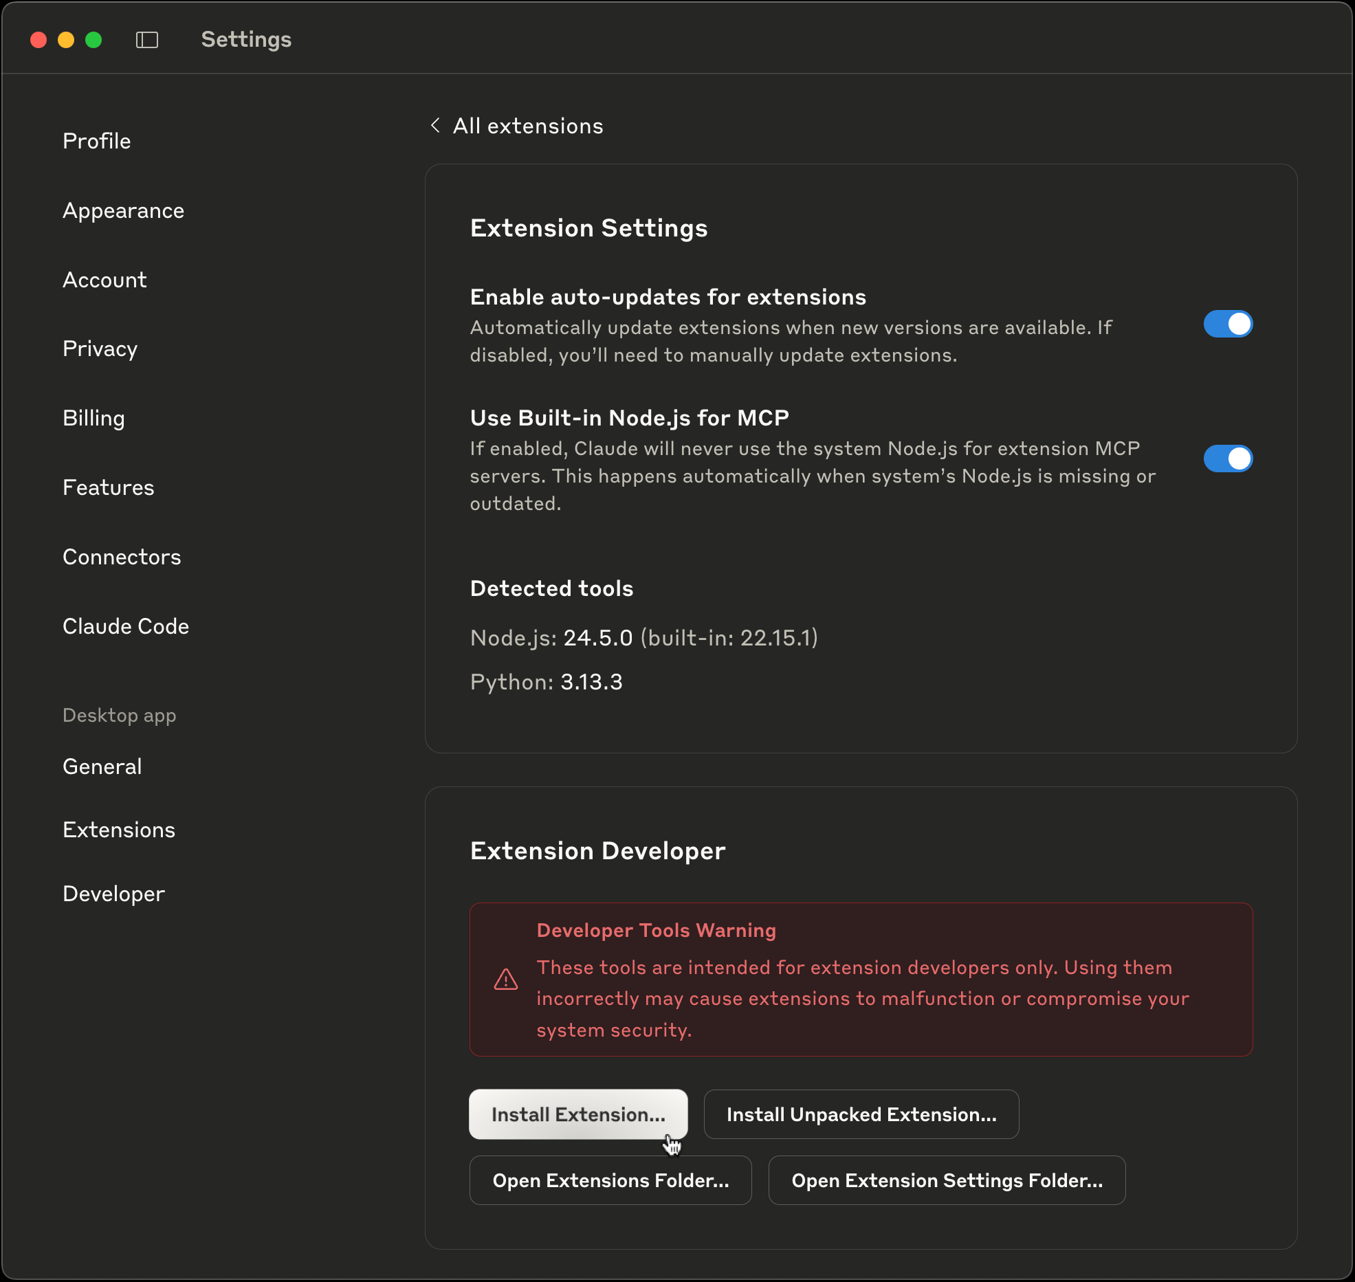The width and height of the screenshot is (1355, 1282).
Task: Select the Account settings section
Action: coord(104,279)
